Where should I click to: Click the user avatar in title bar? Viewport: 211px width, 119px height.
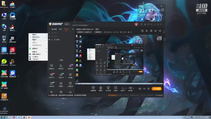136,24
